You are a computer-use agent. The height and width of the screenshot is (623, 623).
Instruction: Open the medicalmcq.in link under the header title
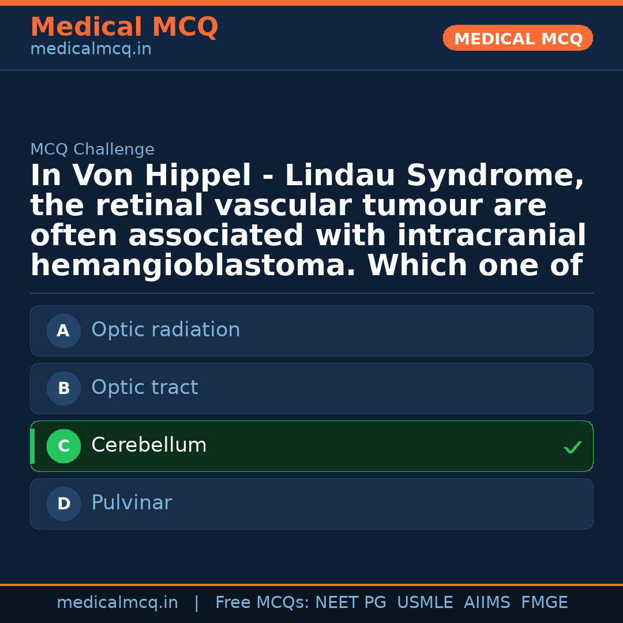point(91,50)
